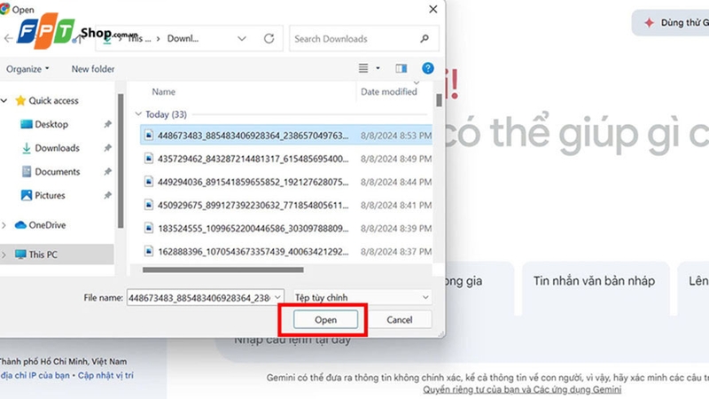Click New folder
This screenshot has height=399, width=709.
[x=93, y=69]
